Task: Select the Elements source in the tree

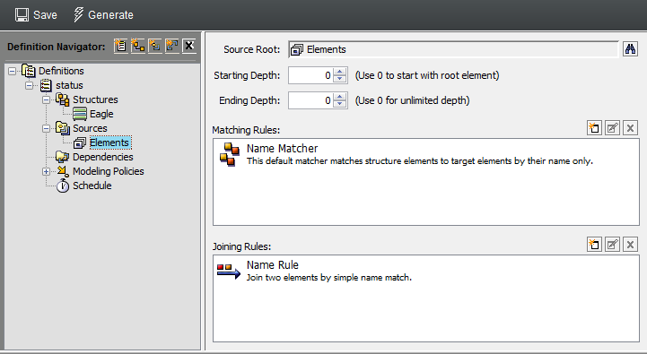Action: [109, 142]
